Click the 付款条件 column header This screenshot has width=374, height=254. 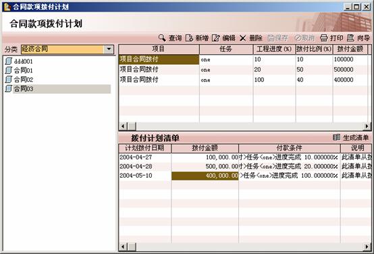tap(290, 148)
